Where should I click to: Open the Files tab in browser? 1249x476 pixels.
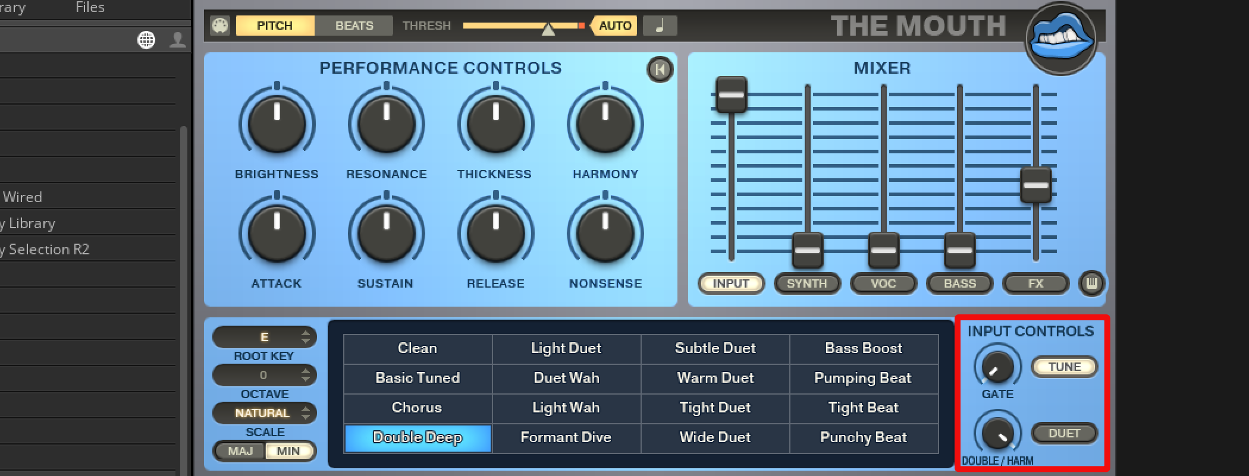(x=90, y=7)
